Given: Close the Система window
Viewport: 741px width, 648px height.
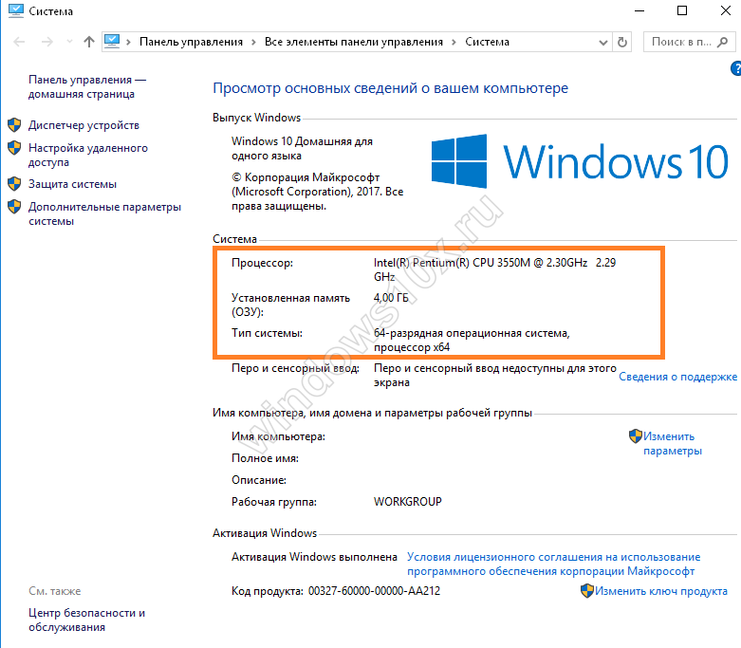Looking at the screenshot, I should click(x=726, y=10).
